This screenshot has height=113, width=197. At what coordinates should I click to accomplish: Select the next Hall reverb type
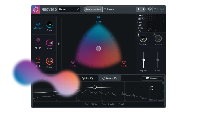[x=40, y=66]
